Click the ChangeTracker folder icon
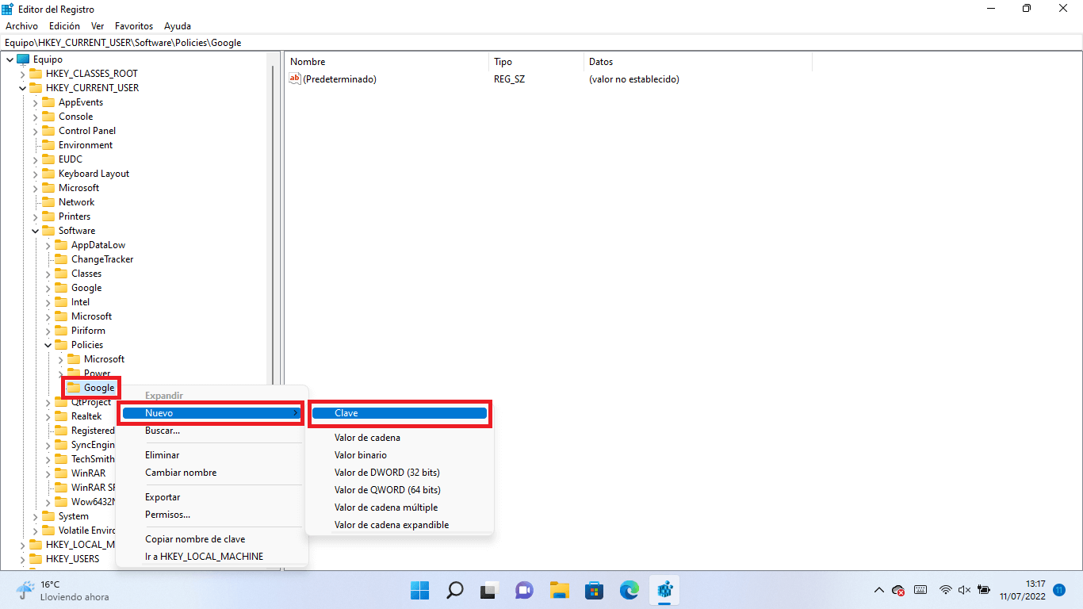The width and height of the screenshot is (1083, 609). (61, 259)
